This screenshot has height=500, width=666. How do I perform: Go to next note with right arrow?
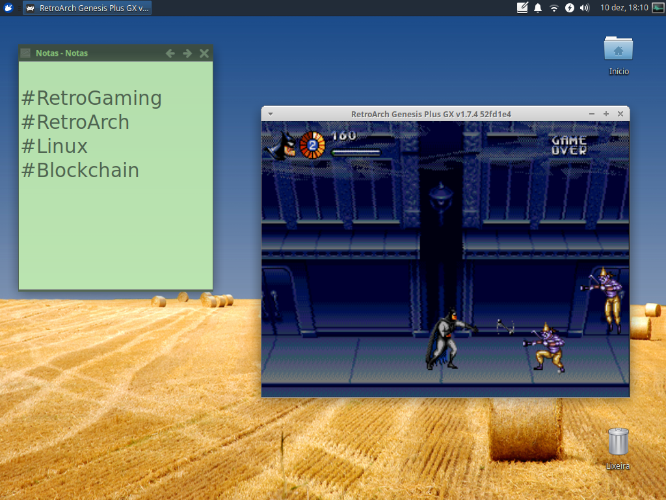point(187,53)
